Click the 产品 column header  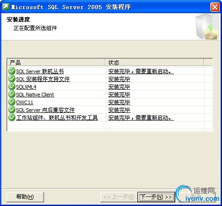pyautogui.click(x=56, y=62)
